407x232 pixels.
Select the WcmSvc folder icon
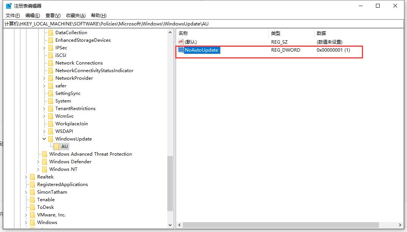(50, 116)
